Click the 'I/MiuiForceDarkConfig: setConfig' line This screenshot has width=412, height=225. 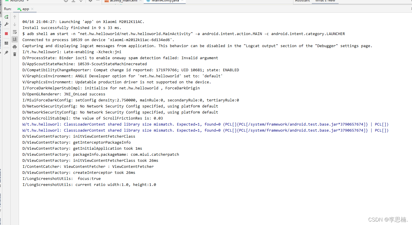pos(131,100)
